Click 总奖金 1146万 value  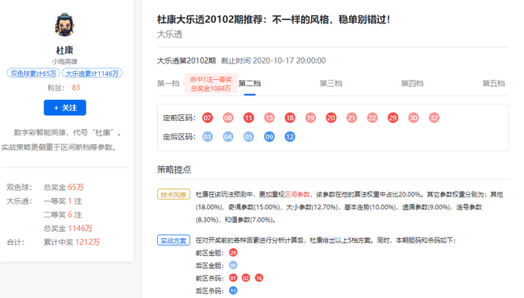[x=80, y=229]
